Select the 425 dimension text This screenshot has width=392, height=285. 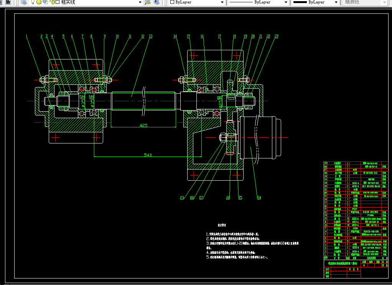tap(143, 125)
